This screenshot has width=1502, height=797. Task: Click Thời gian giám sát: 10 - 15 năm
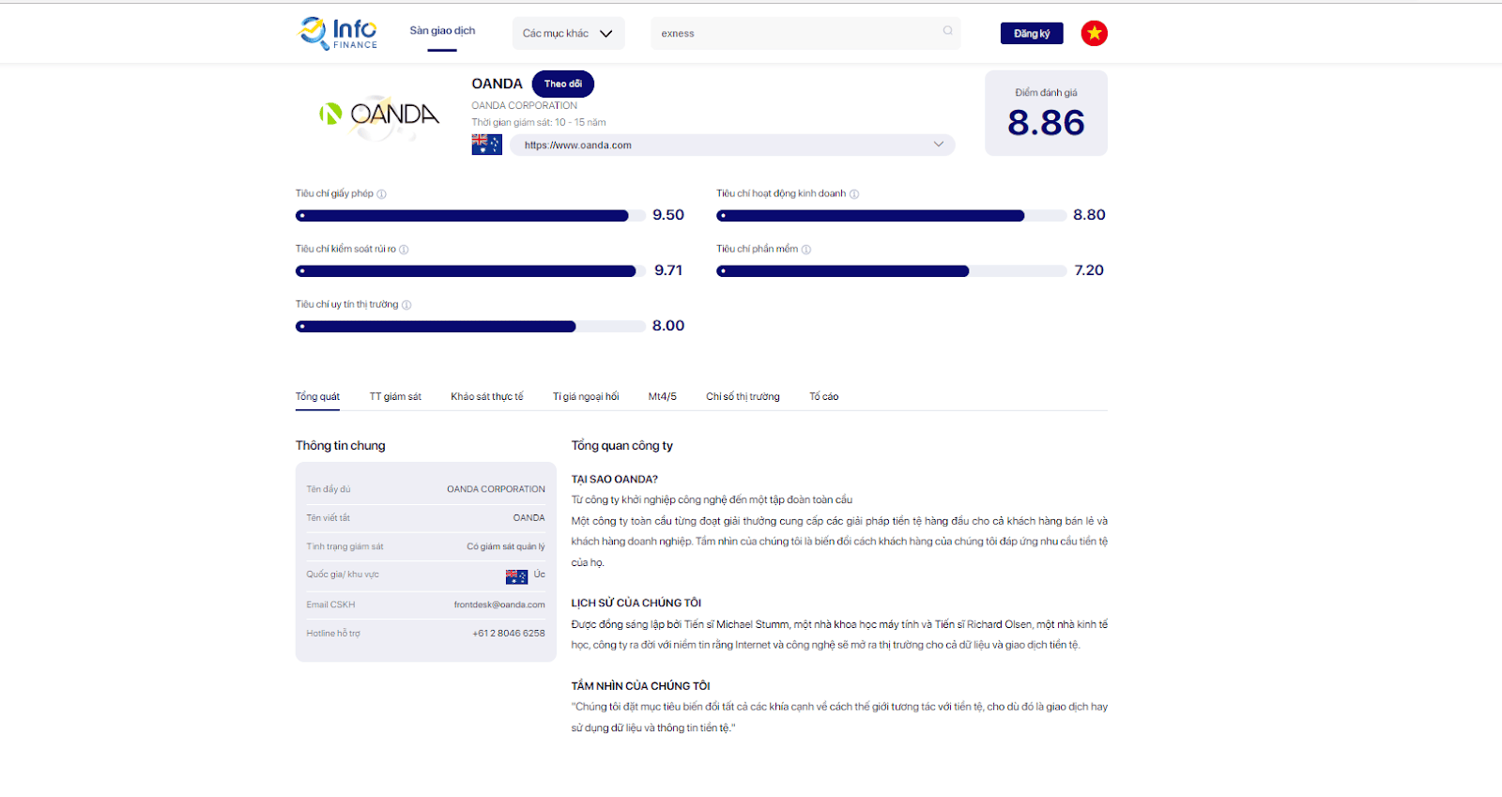coord(539,123)
